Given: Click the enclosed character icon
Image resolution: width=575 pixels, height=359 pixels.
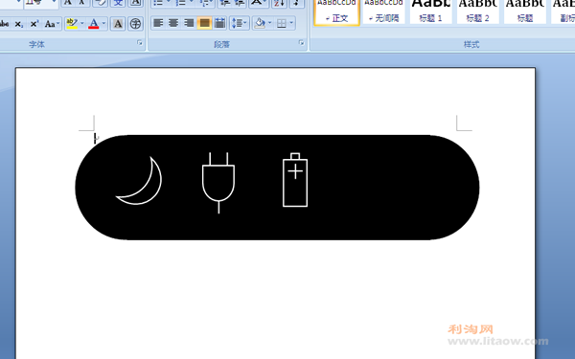Looking at the screenshot, I should pos(135,24).
